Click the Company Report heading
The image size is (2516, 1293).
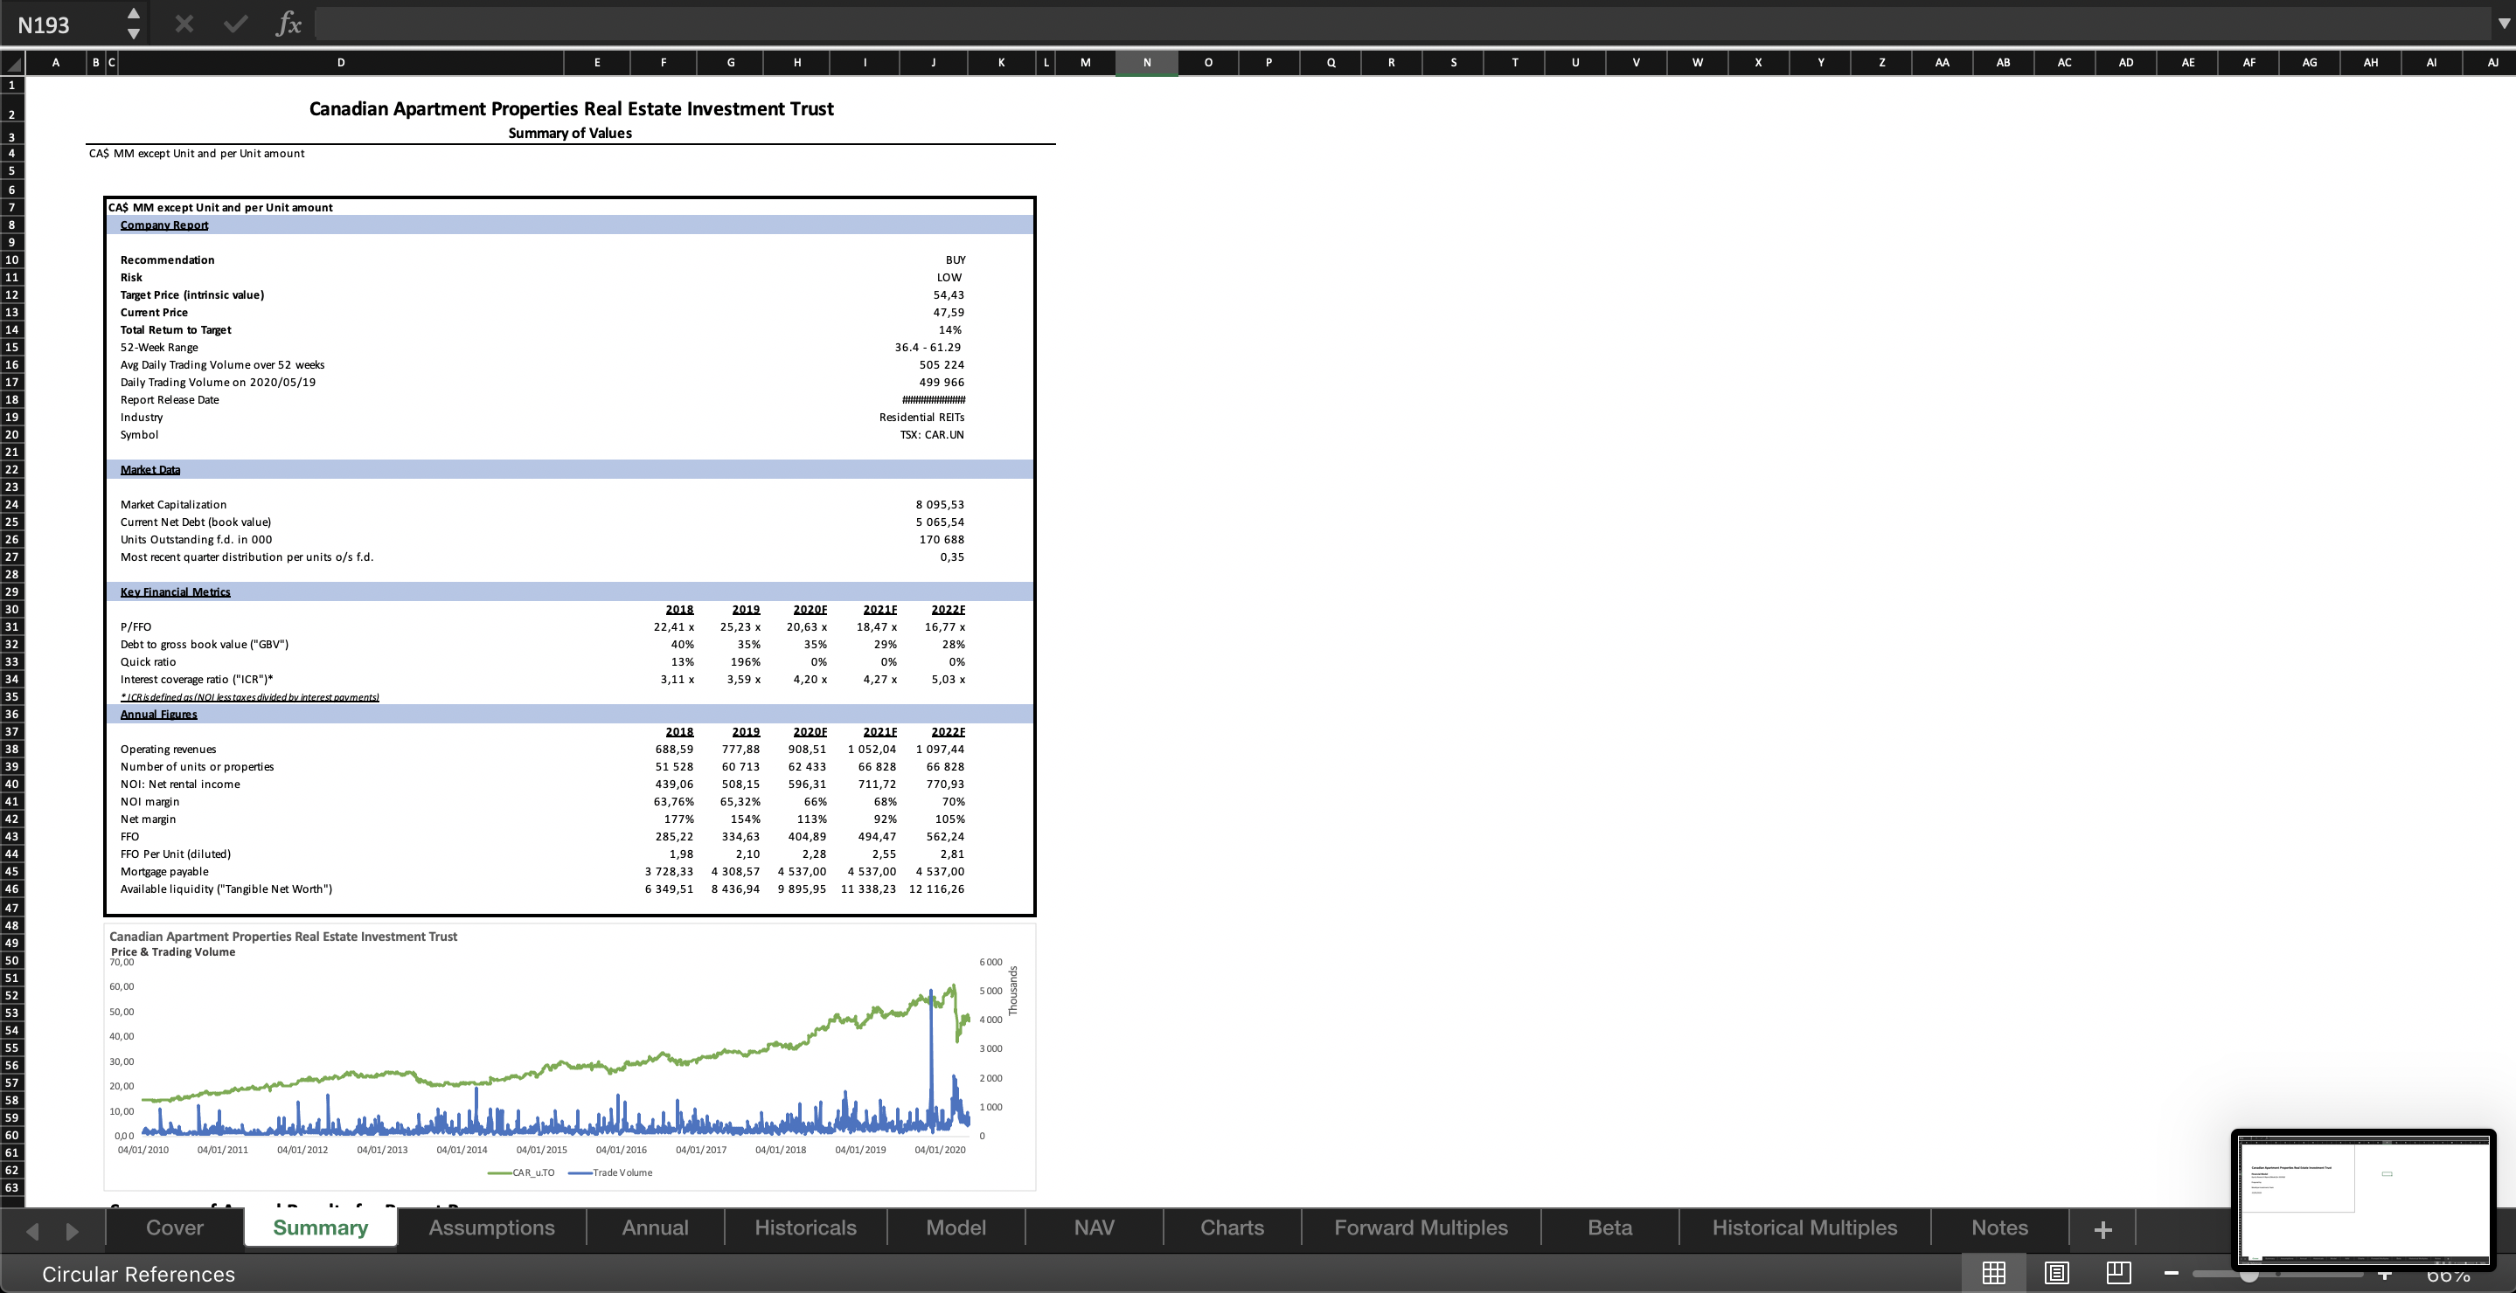(x=164, y=225)
